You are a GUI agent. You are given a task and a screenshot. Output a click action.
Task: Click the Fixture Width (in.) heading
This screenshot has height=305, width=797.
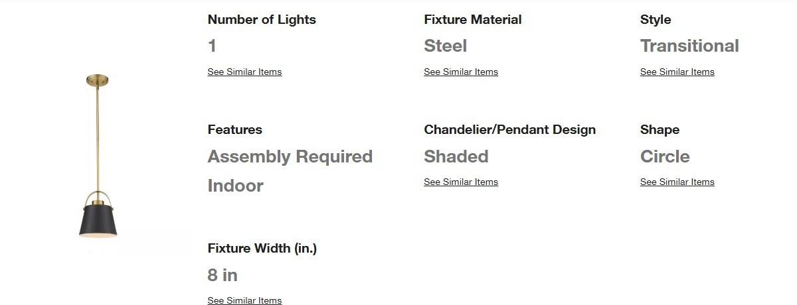tap(262, 249)
